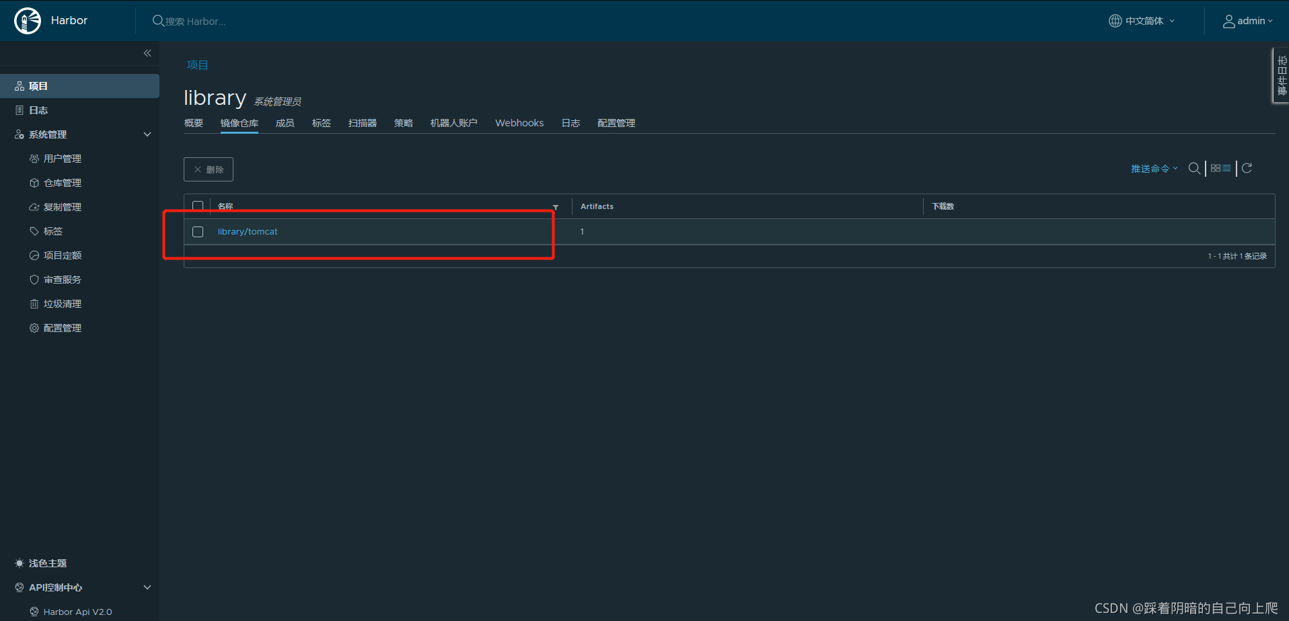This screenshot has width=1289, height=621.
Task: Open 用户管理 in sidebar
Action: [x=63, y=159]
